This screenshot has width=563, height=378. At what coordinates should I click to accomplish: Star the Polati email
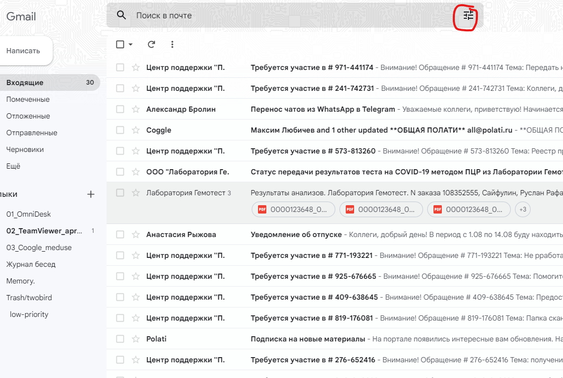(136, 339)
